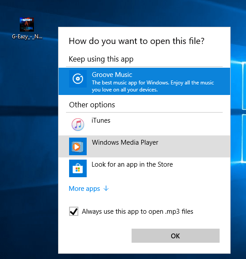Click the Groove Music description text
This screenshot has width=246, height=259.
coord(153,86)
